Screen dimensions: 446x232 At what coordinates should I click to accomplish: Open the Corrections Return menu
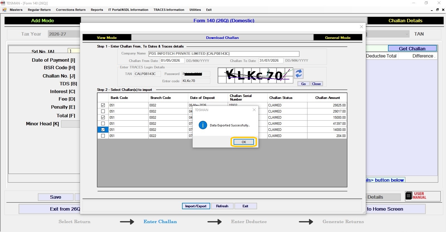click(71, 10)
